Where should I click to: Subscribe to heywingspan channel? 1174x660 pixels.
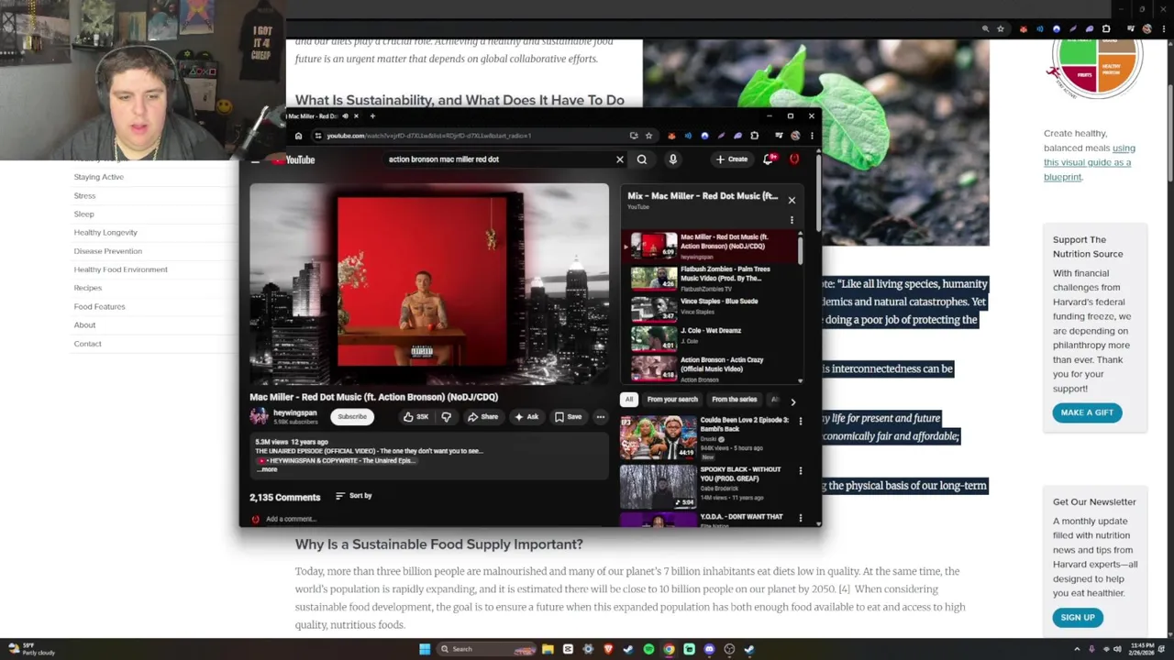tap(352, 417)
